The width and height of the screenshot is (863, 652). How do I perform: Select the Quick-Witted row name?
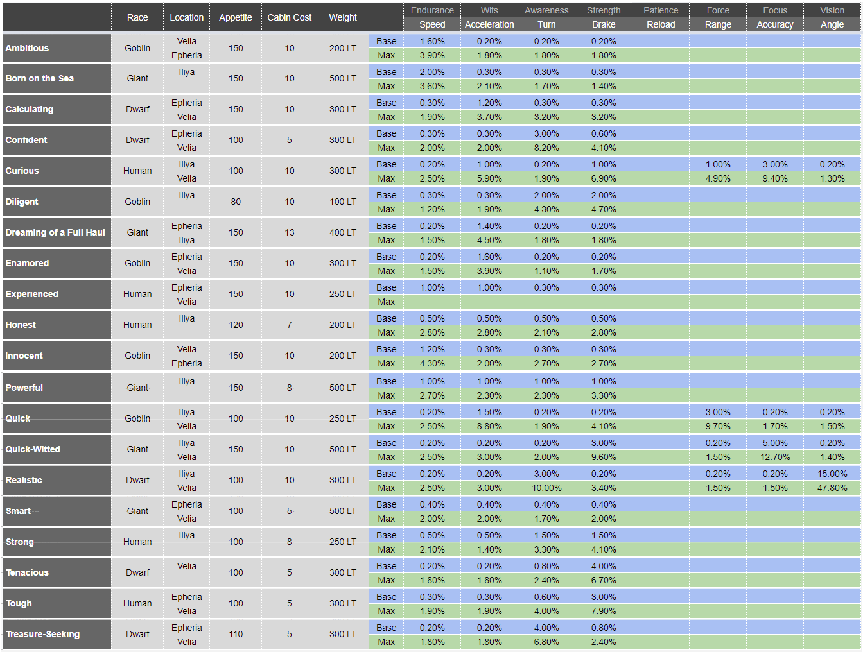[33, 449]
